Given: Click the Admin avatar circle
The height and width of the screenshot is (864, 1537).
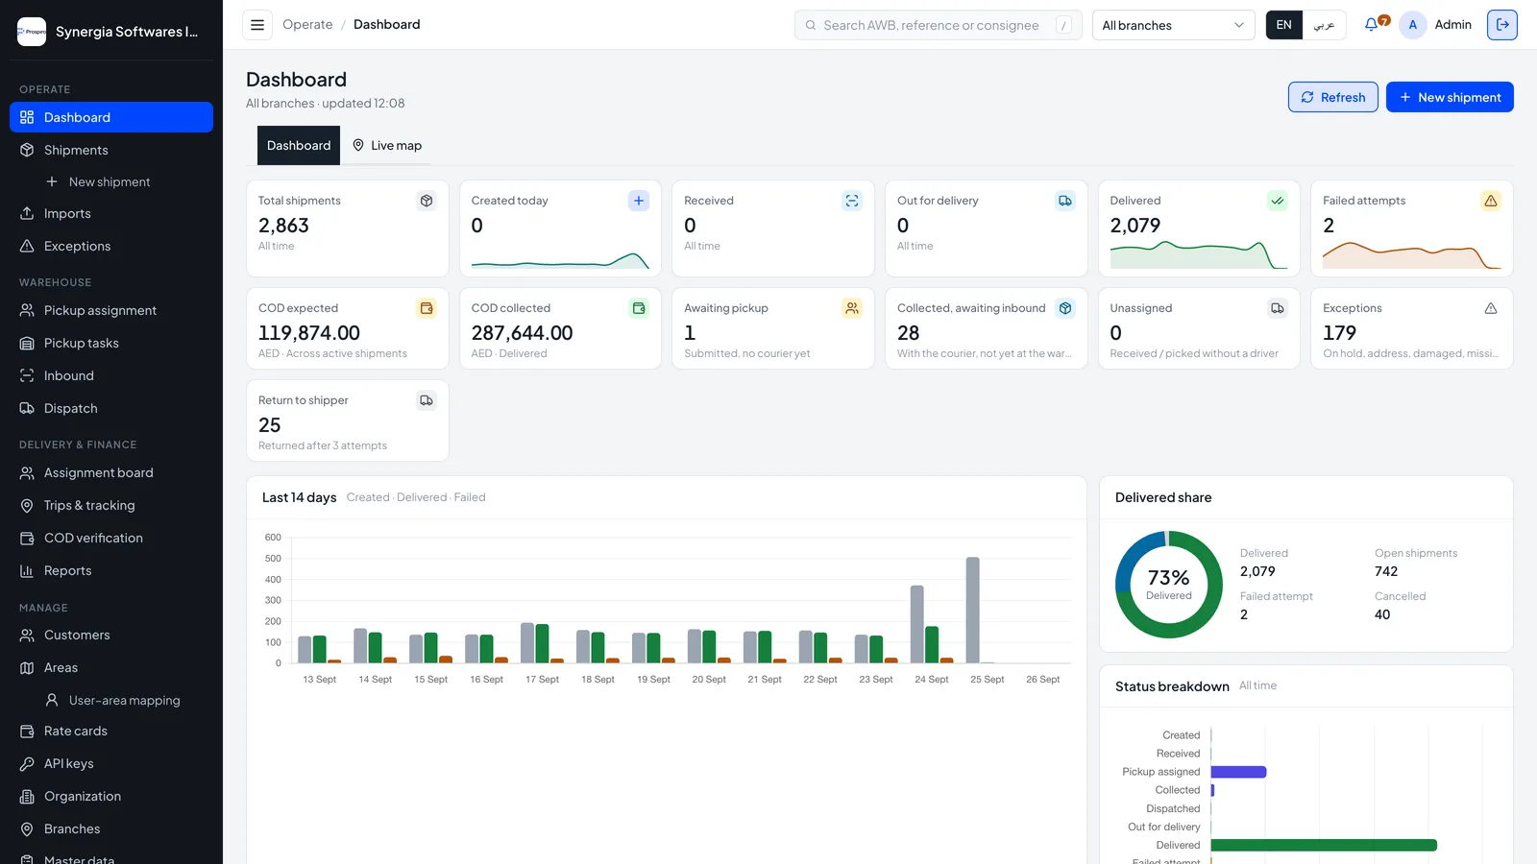Looking at the screenshot, I should (1412, 25).
